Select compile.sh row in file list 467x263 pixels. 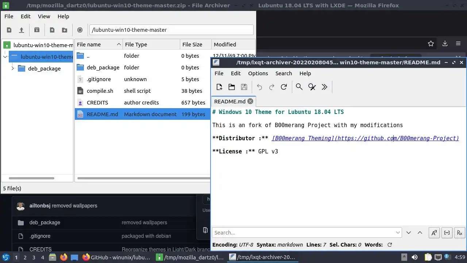coord(142,91)
